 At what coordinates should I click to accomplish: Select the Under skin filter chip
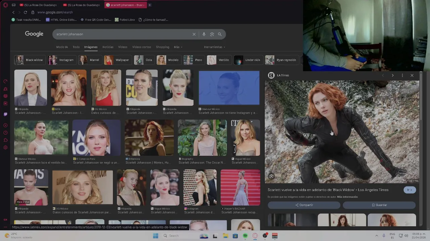(x=248, y=60)
